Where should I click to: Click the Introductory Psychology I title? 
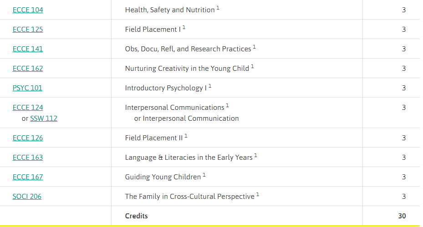[x=166, y=88]
